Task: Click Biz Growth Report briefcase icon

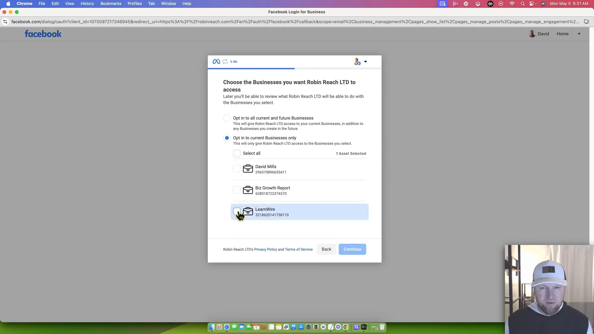Action: pyautogui.click(x=248, y=190)
